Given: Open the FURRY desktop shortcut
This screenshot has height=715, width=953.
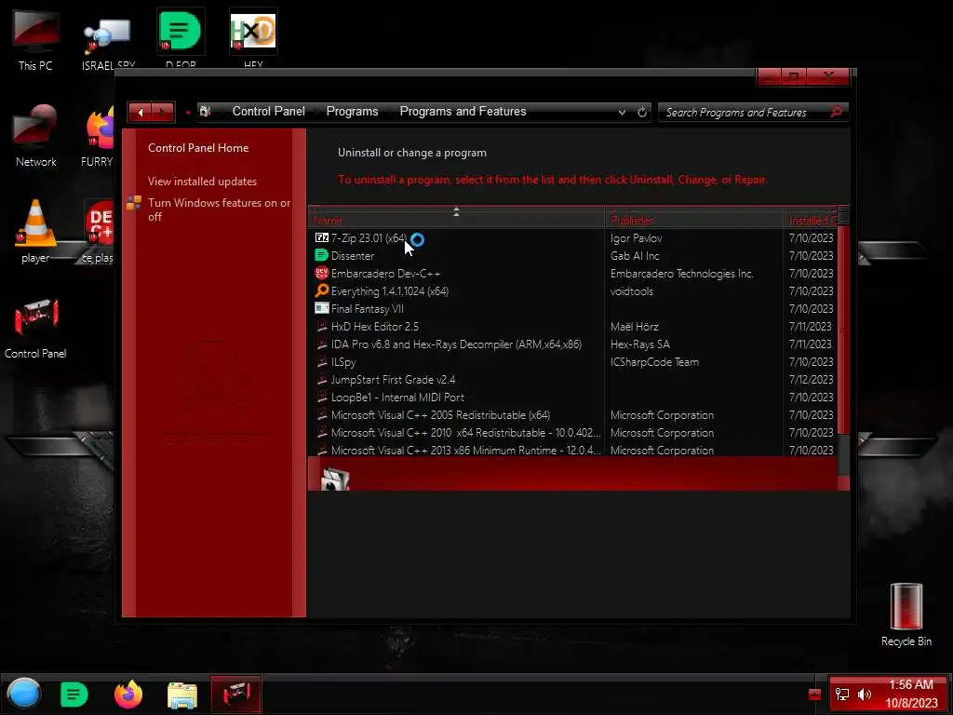Looking at the screenshot, I should 98,136.
